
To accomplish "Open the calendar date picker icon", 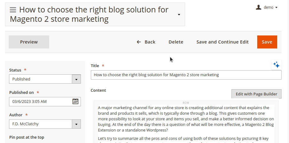I will point(75,101).
